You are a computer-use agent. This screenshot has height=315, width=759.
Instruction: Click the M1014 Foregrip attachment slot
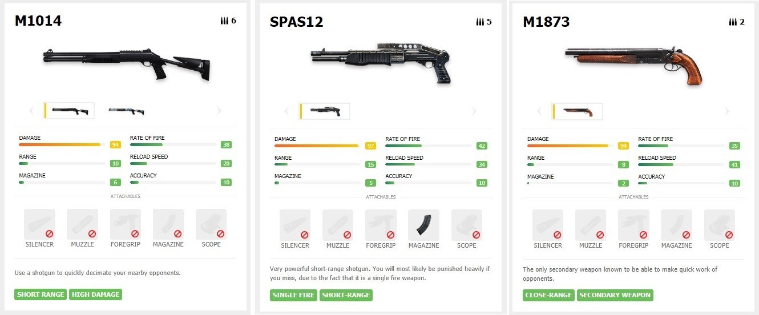[x=126, y=224]
